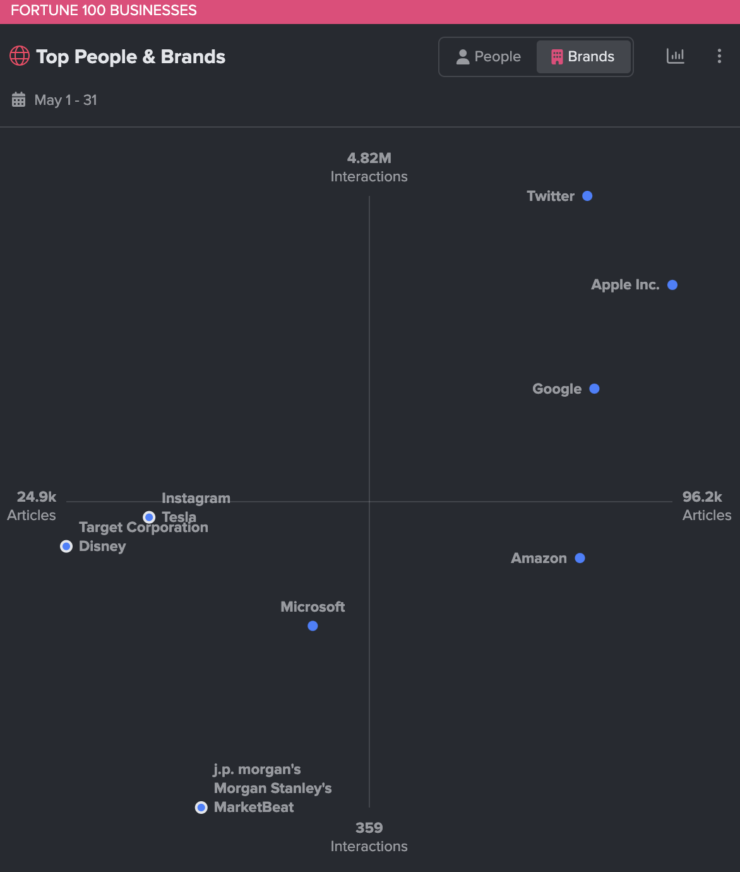
Task: Click the Google brand label
Action: click(x=556, y=389)
